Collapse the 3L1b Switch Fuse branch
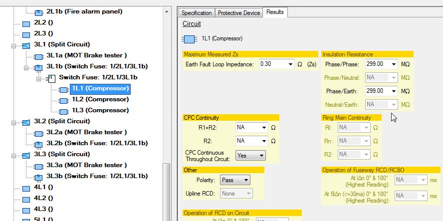Image resolution: width=443 pixels, height=221 pixels. point(26,68)
